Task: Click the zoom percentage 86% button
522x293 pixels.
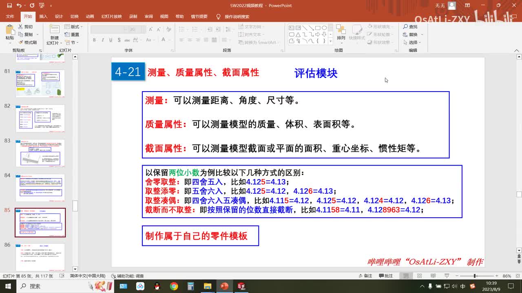Action: (x=507, y=276)
